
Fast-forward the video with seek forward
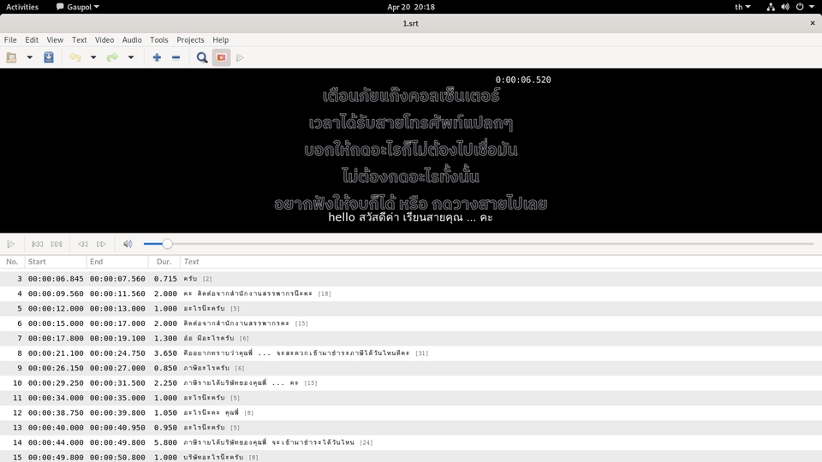point(101,244)
